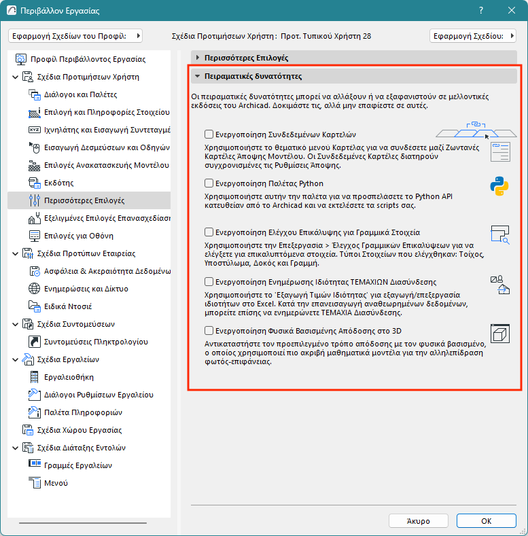Click the Σχέδια Προτιμήσεων Χρήστη folder icon

pyautogui.click(x=27, y=77)
